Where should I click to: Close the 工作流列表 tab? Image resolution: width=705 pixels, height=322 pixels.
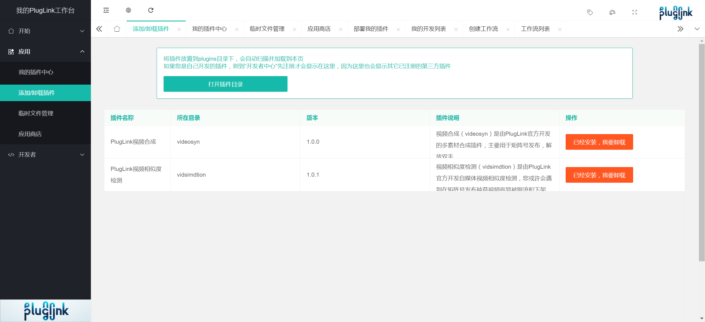pos(560,29)
